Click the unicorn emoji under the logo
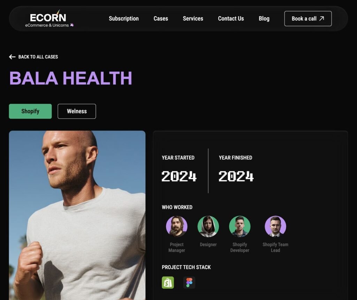This screenshot has height=300, width=357. (x=72, y=25)
